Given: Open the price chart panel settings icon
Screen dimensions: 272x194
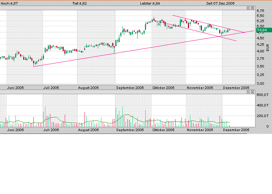Looking at the screenshot, I should 248,8.
